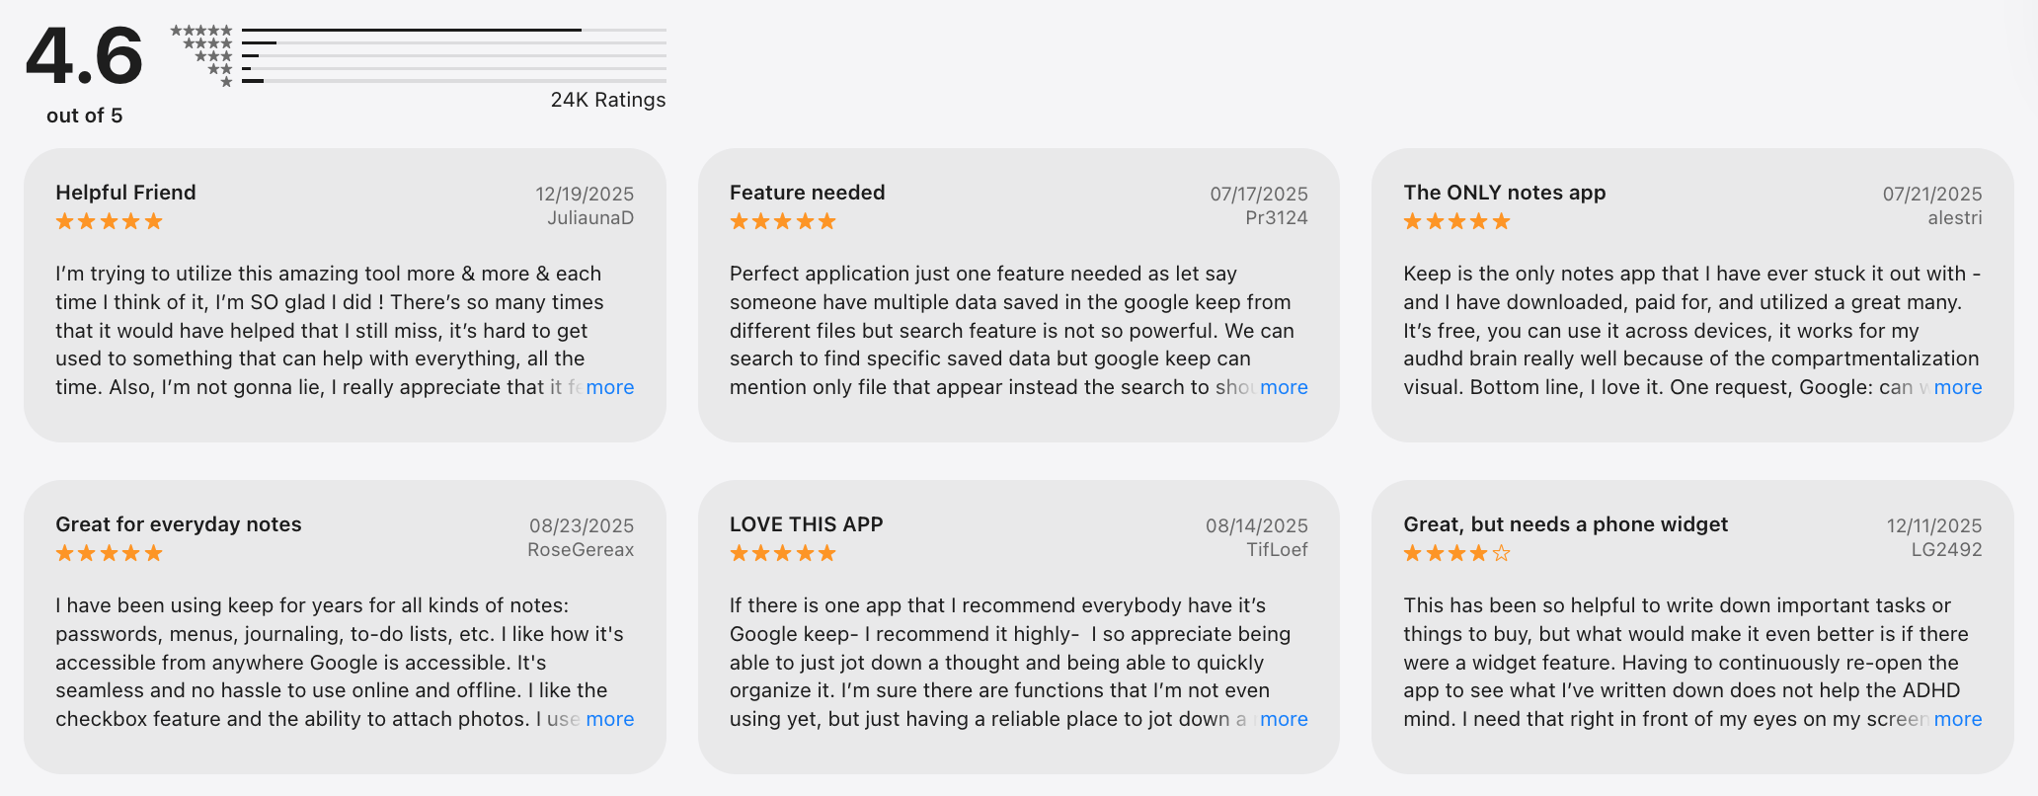The image size is (2038, 796).
Task: Click the more link on TifLoef's review
Action: point(1284,719)
